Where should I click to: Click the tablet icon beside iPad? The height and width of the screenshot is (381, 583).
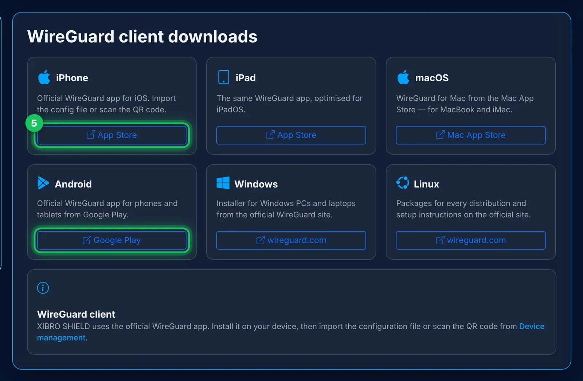223,77
